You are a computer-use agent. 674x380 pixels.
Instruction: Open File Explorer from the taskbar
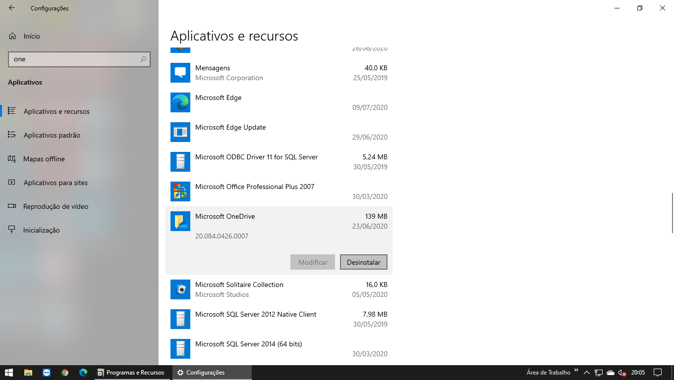[28, 373]
